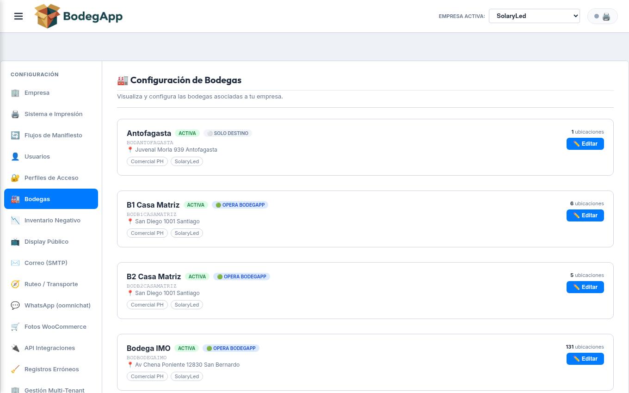This screenshot has width=629, height=393.
Task: Click the SOLO DESTINO badge on Antofagasta
Action: (x=228, y=133)
